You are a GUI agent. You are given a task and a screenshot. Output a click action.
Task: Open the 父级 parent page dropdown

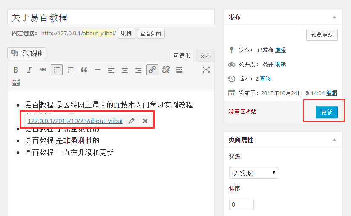pos(253,173)
